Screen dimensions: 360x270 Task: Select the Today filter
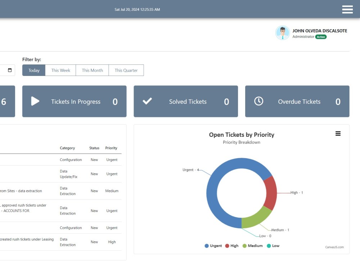tap(34, 70)
